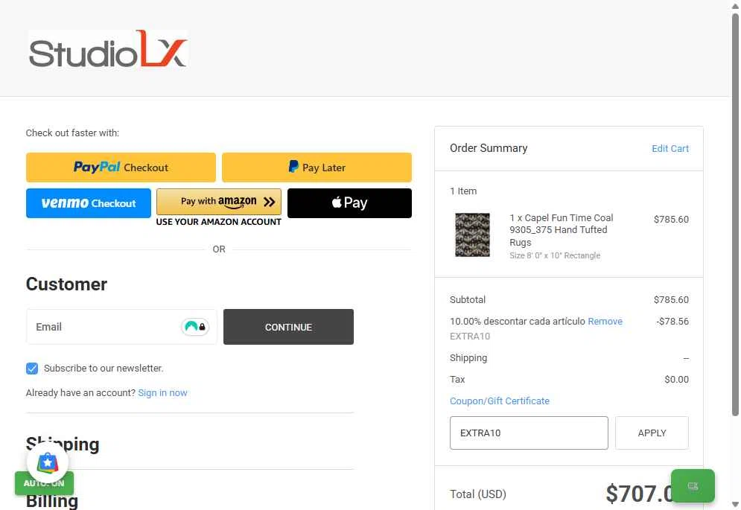
Task: Click the Customer section heading
Action: coord(66,284)
